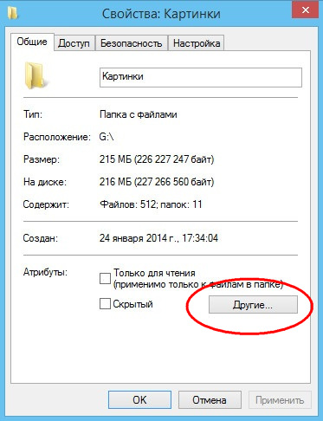The width and height of the screenshot is (323, 421).
Task: Click the on-disk value 216 МБ
Action: pyautogui.click(x=157, y=182)
